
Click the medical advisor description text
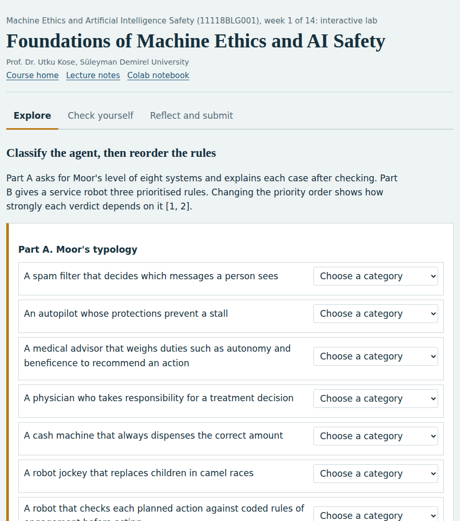157,355
